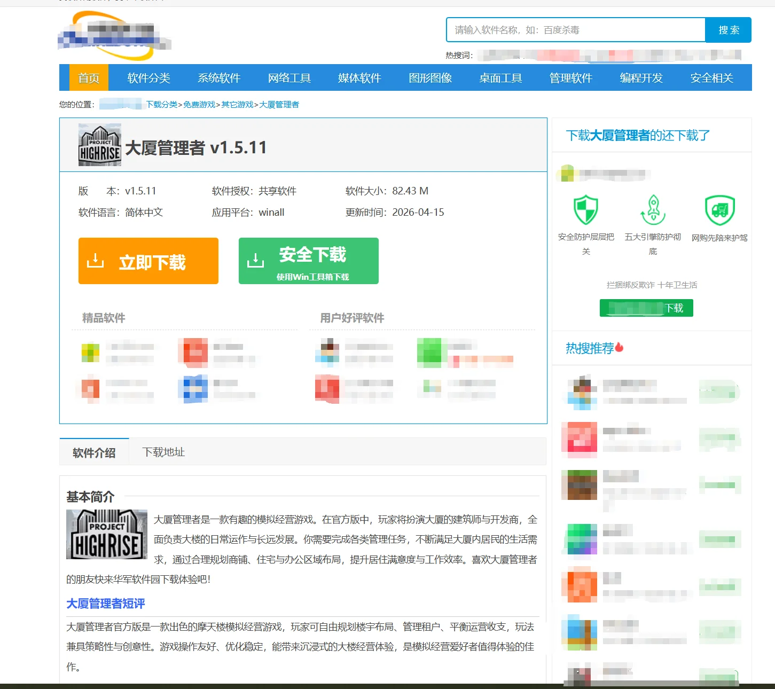Click the software name search field

[576, 30]
